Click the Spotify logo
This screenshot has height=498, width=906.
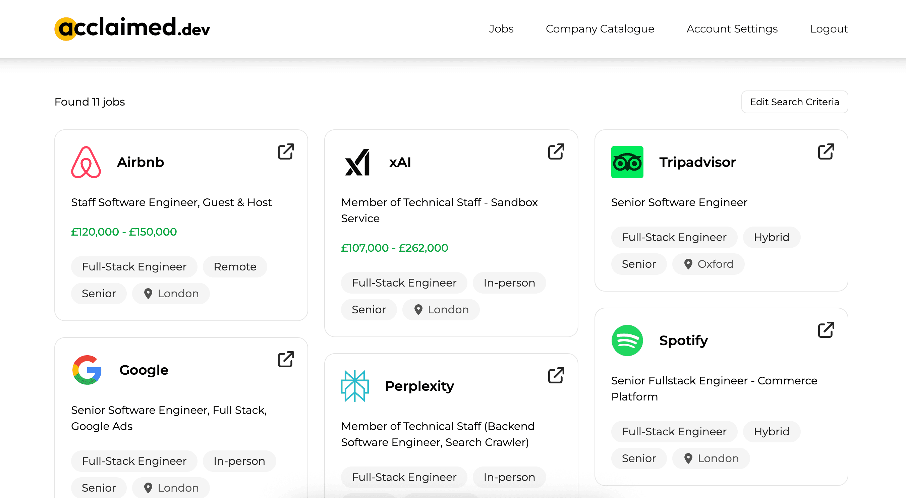pyautogui.click(x=627, y=340)
